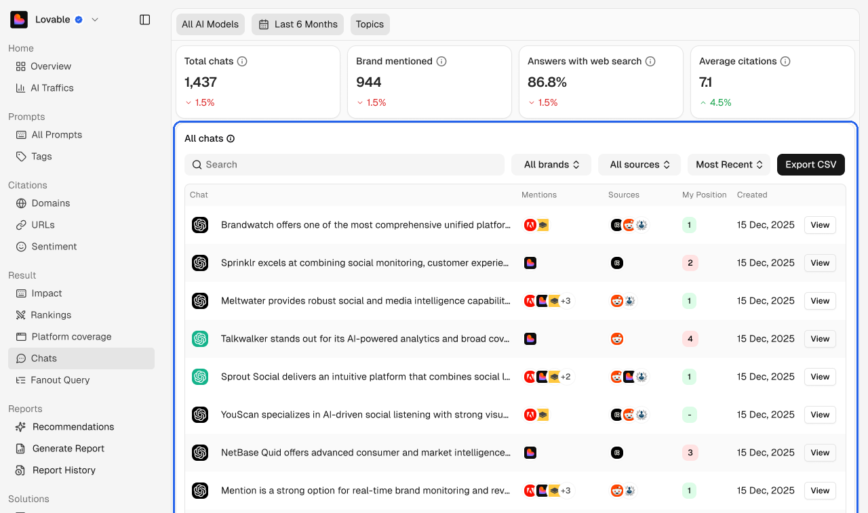Open Fanout Query page
The width and height of the screenshot is (868, 513).
52,380
